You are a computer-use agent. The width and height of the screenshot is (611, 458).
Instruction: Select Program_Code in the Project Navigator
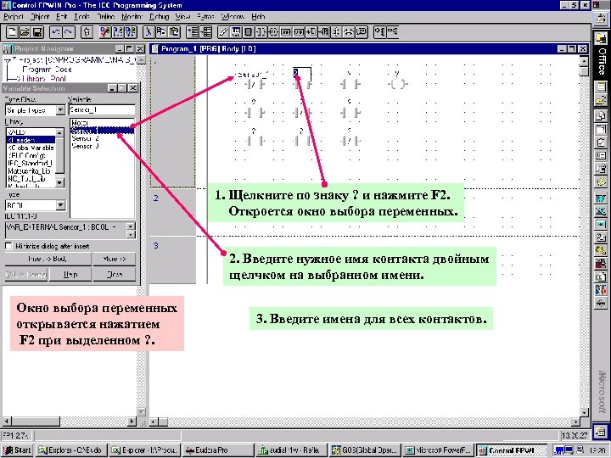(48, 70)
